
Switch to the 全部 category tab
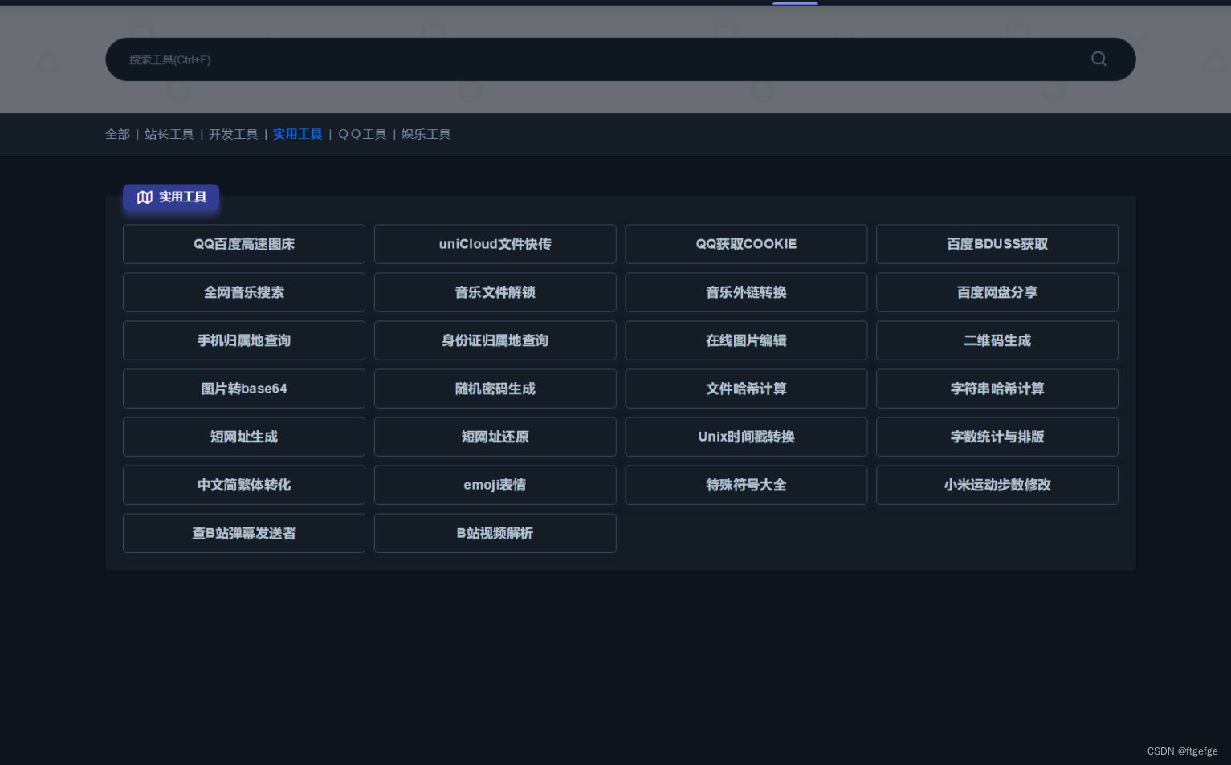point(117,134)
